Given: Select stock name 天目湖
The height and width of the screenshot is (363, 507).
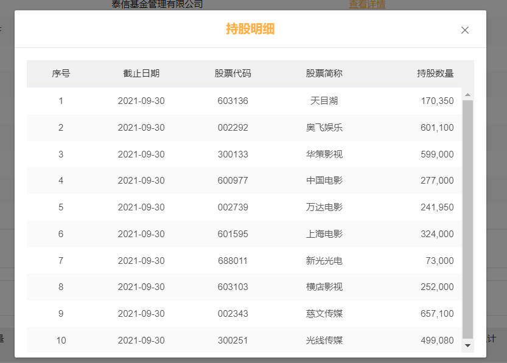Looking at the screenshot, I should coord(324,101).
